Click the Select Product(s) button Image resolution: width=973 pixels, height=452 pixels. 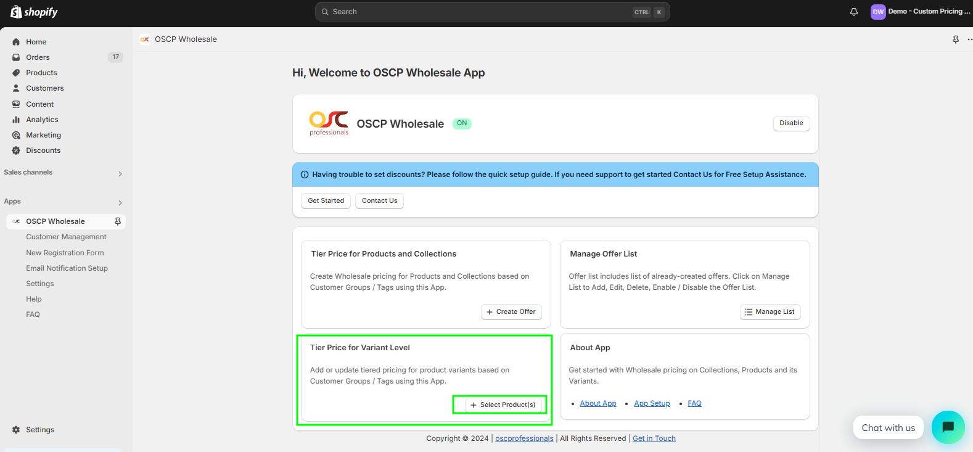503,405
